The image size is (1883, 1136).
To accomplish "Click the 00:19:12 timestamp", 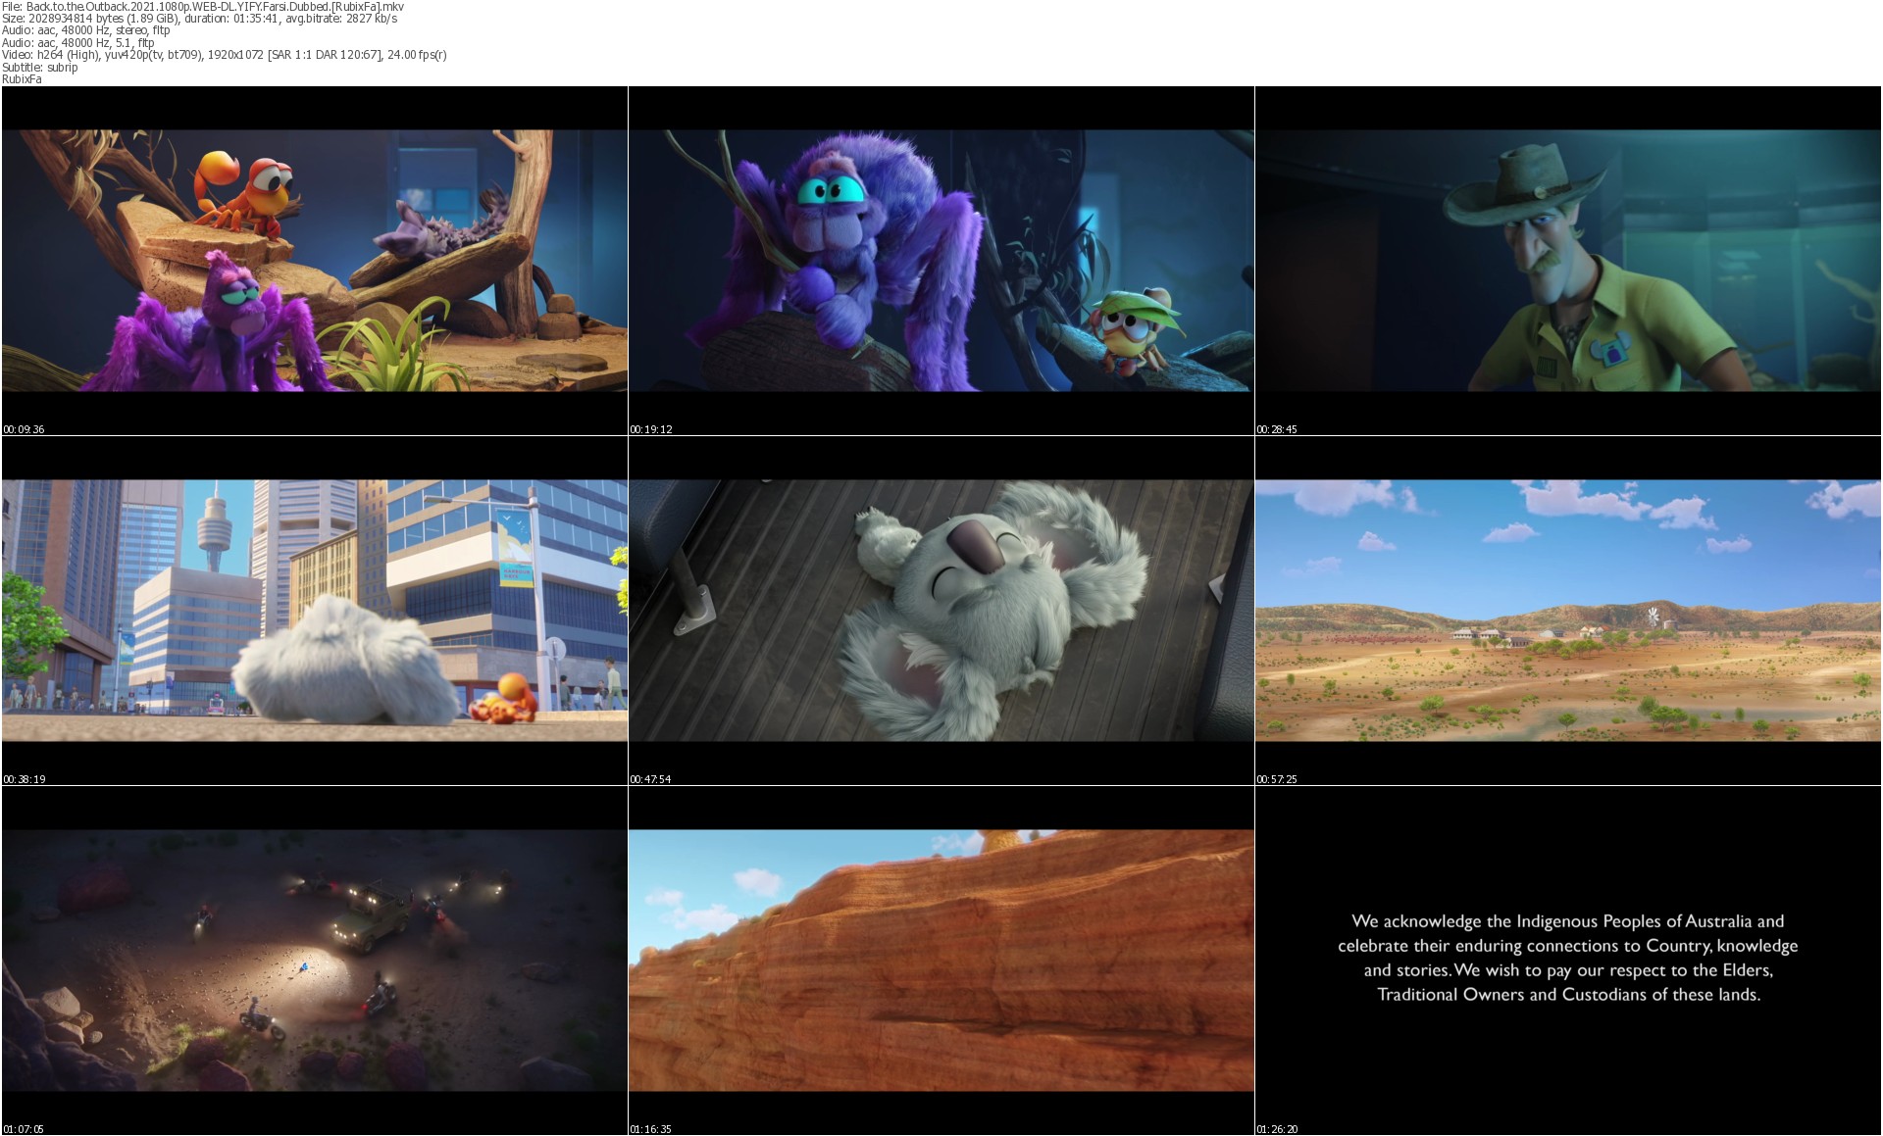I will pyautogui.click(x=651, y=429).
